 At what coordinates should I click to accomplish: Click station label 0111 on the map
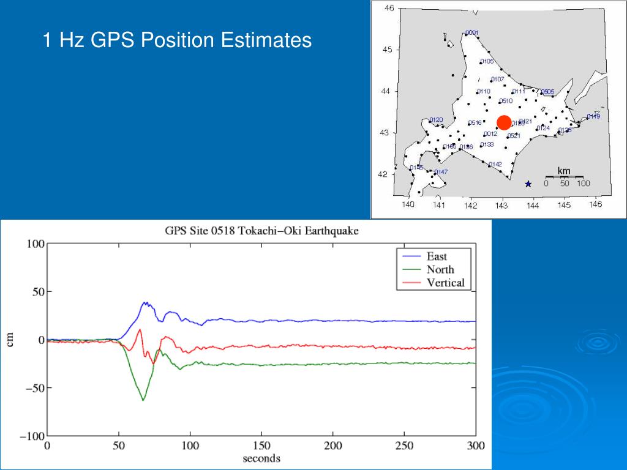coord(519,92)
